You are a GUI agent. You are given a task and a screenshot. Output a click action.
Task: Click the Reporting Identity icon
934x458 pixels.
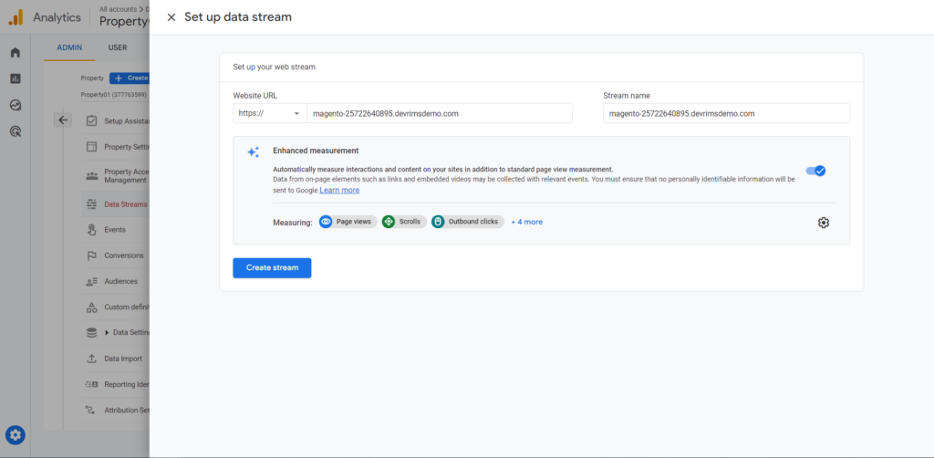[x=92, y=384]
